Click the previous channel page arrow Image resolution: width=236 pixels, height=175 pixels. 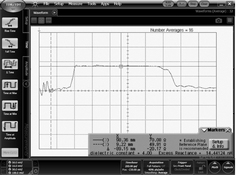4,163
